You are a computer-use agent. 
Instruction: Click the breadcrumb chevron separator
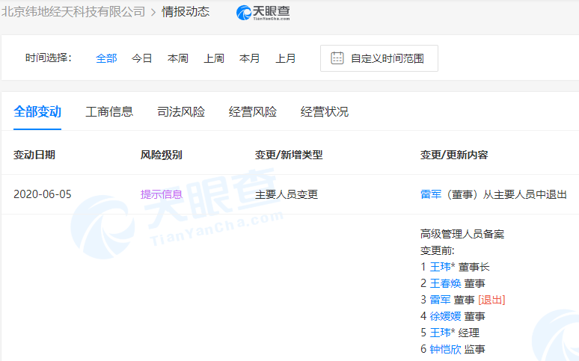click(153, 12)
